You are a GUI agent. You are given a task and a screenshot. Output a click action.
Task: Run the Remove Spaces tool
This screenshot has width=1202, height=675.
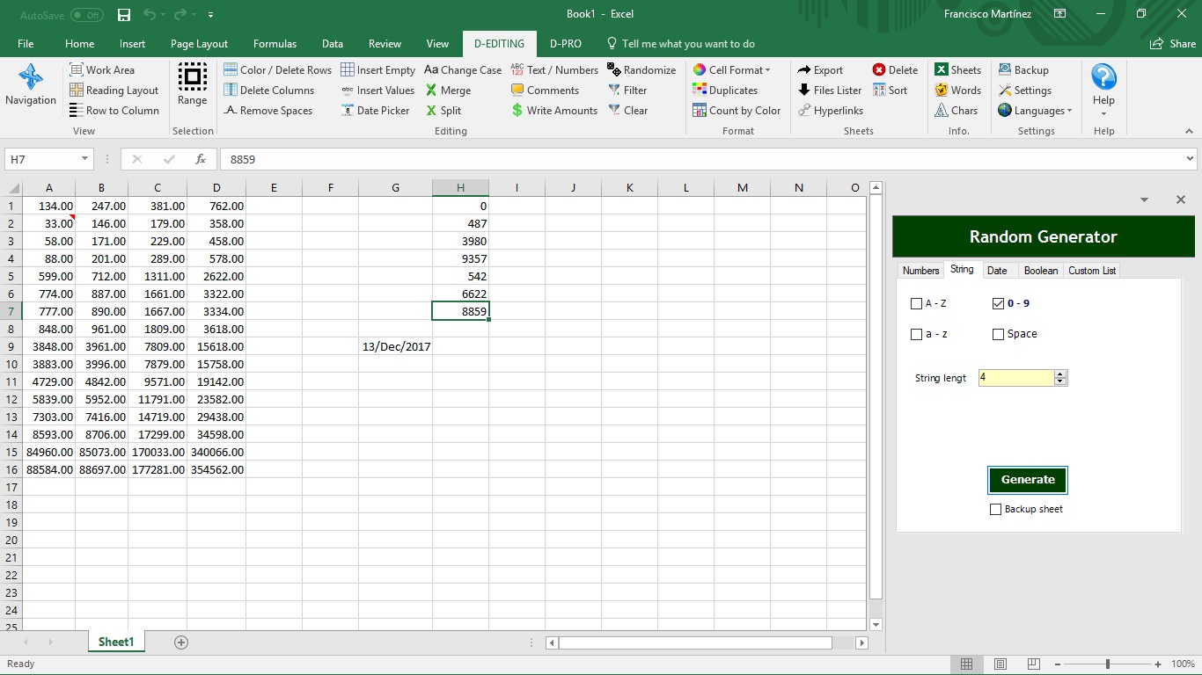tap(268, 111)
